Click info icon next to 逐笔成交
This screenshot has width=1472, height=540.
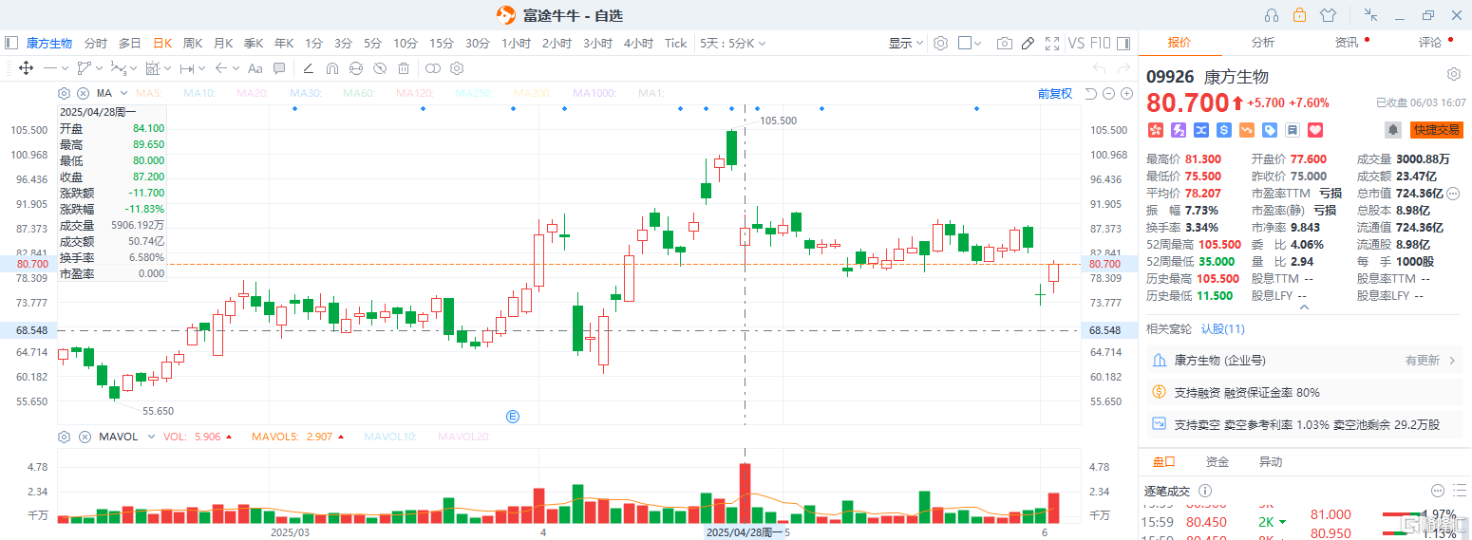point(1206,491)
